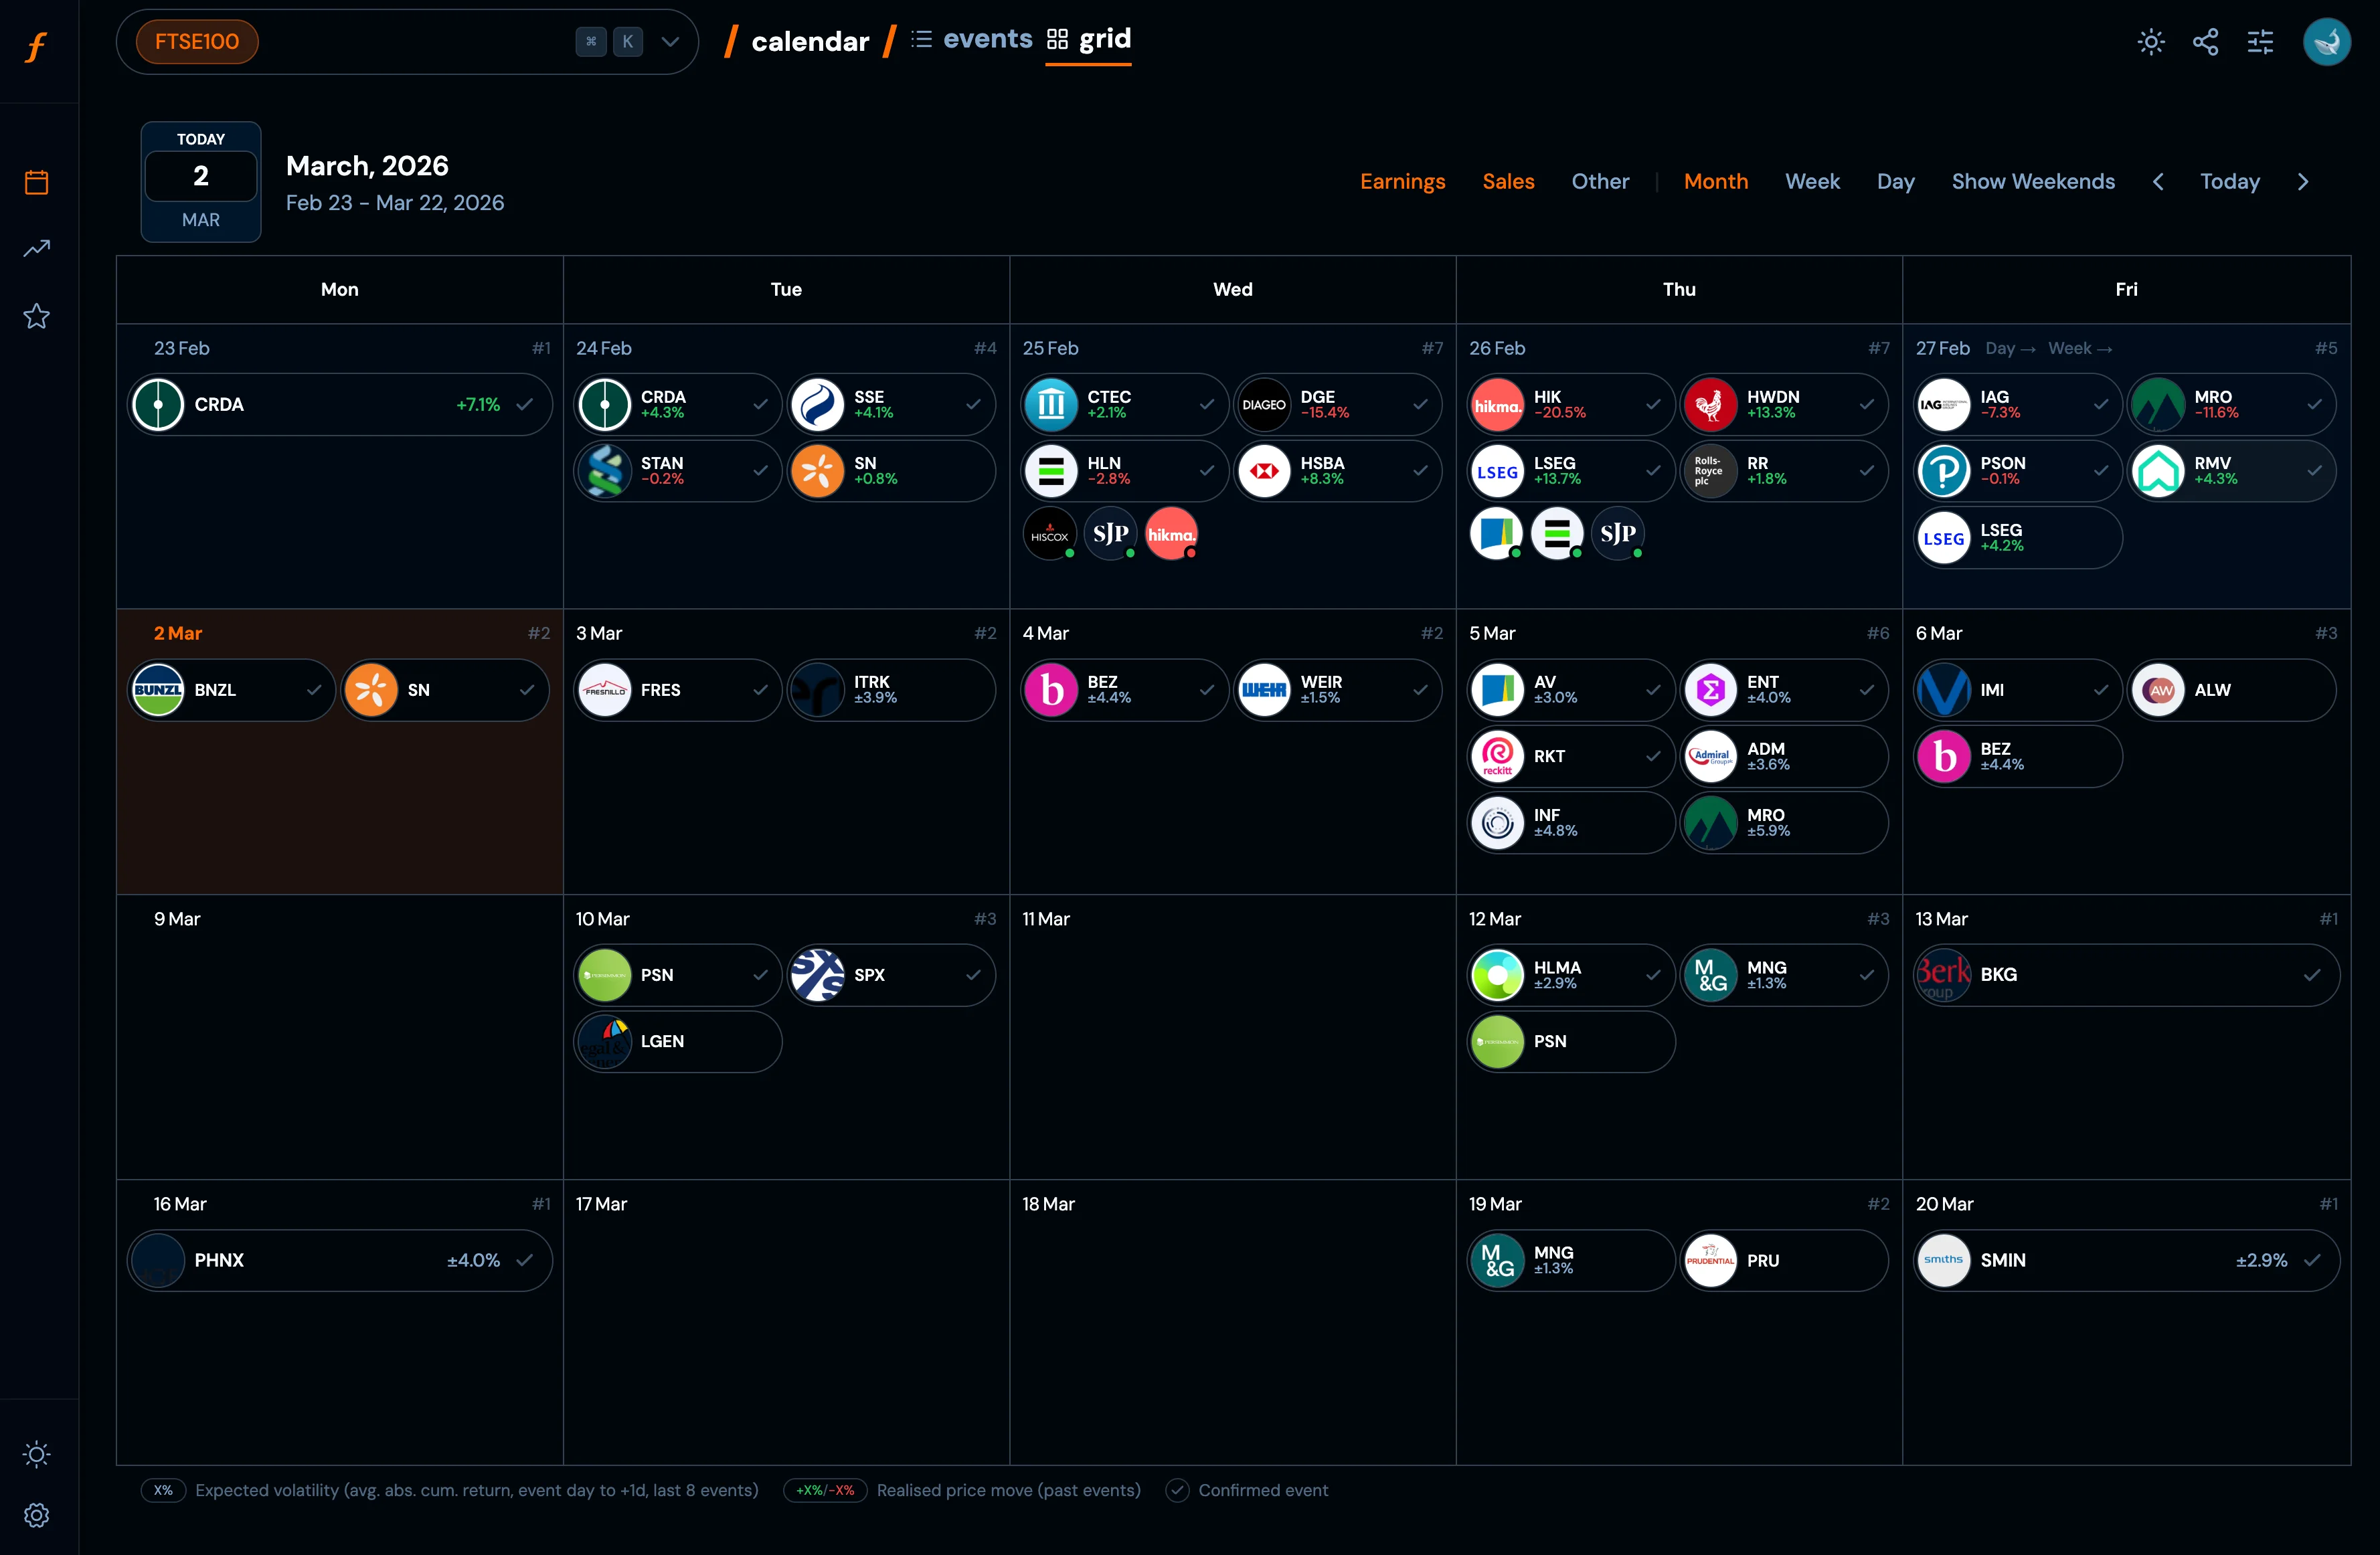Open the calendar icon in sidebar

click(x=37, y=182)
